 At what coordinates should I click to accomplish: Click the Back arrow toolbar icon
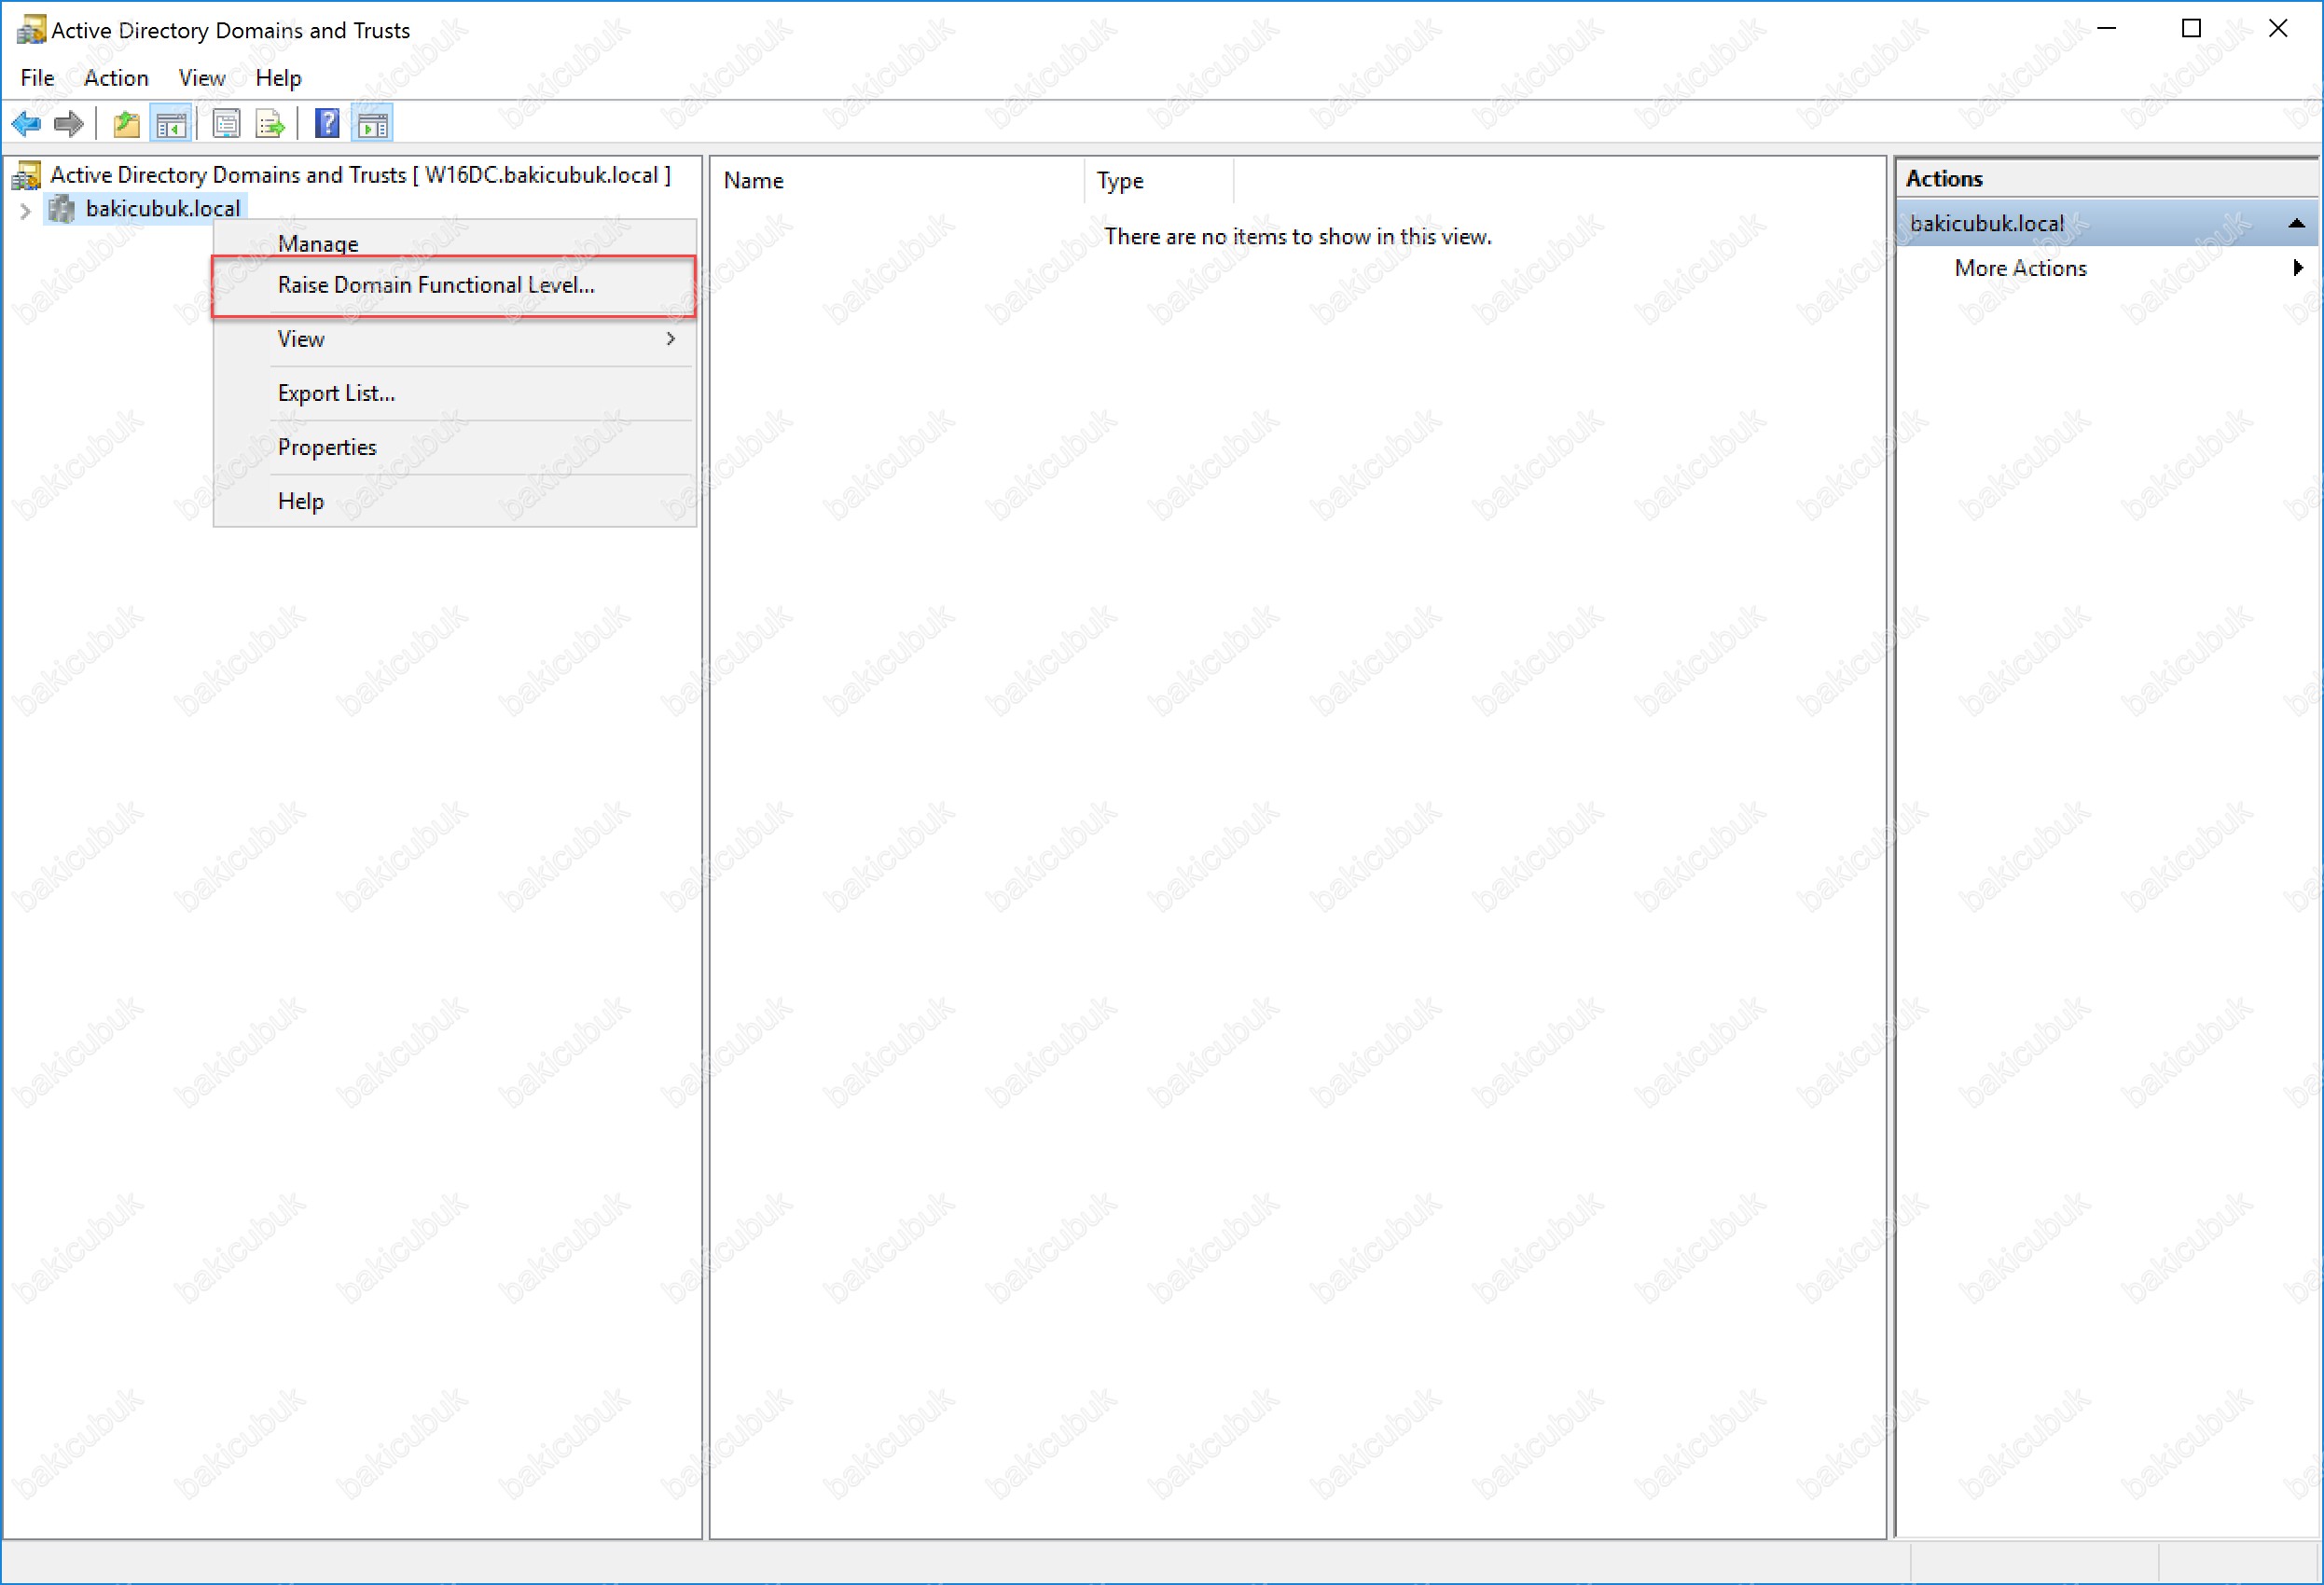(26, 124)
